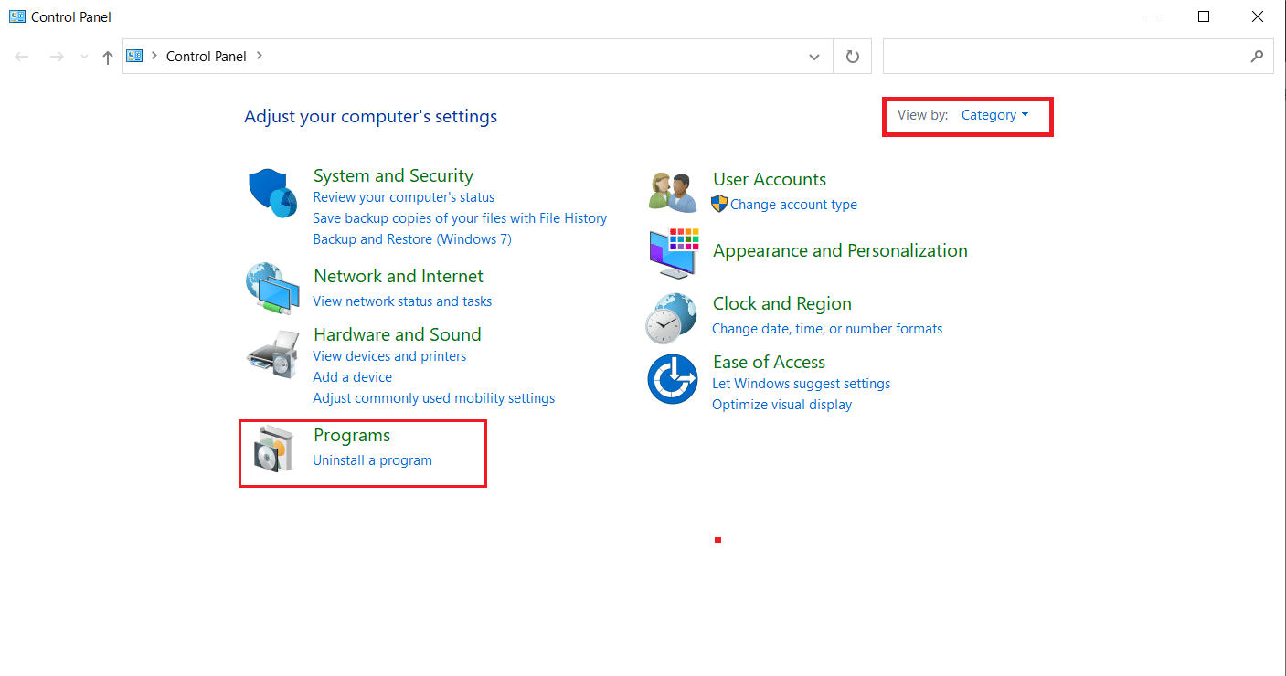
Task: Click Change date, time, or number formats
Action: point(827,329)
